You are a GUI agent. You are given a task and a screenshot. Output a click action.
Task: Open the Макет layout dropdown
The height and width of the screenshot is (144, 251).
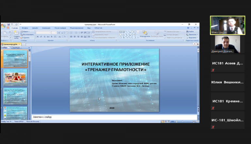(x=25, y=32)
